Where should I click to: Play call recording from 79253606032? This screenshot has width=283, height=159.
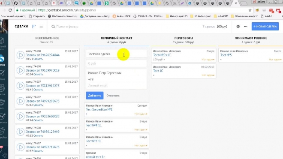(x=21, y=117)
